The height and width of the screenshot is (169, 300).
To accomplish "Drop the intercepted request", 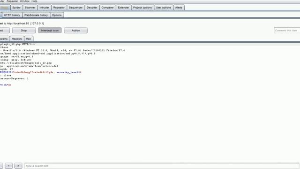I will [24, 31].
